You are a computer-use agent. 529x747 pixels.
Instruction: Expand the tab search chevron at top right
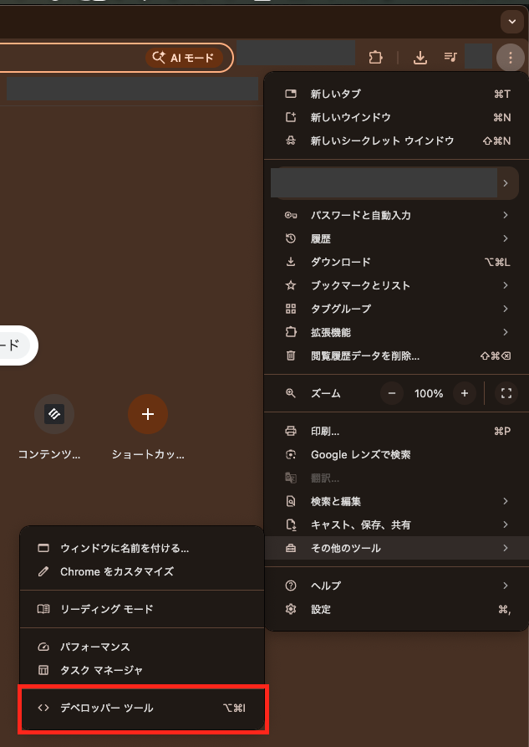point(512,22)
